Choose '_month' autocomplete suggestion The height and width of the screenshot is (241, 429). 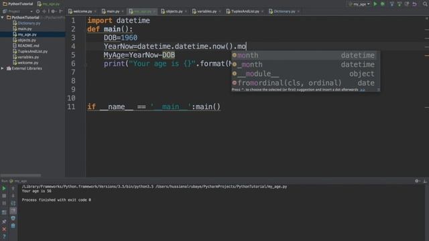(306, 64)
